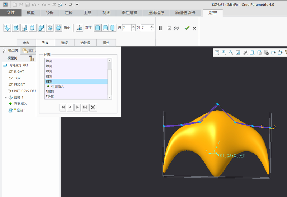The image size is (287, 197).
Task: Switch to the 柔性建模 ribbon tab
Action: click(129, 13)
